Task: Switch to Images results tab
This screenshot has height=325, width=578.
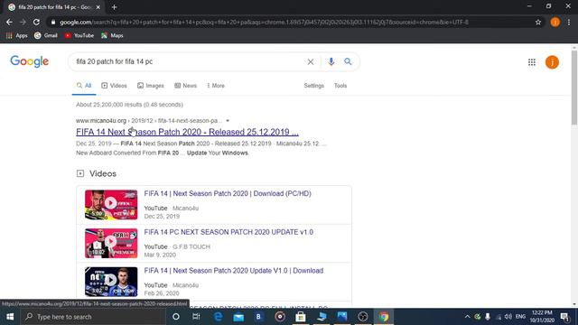Action: [151, 86]
